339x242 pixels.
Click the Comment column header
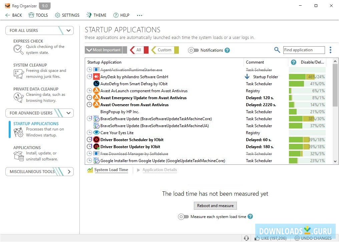pyautogui.click(x=255, y=62)
